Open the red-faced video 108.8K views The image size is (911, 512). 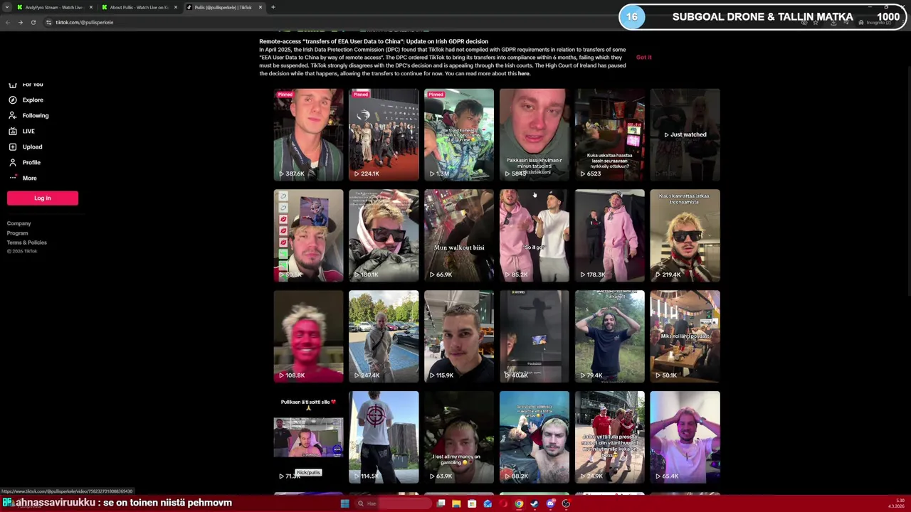(x=308, y=336)
